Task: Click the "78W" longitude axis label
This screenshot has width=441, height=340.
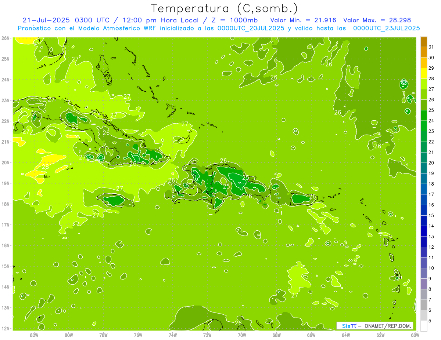Action: click(x=103, y=335)
